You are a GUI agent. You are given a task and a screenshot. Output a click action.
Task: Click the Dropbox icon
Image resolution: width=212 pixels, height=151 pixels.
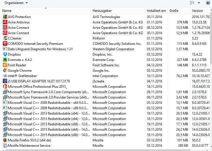click(x=5, y=54)
